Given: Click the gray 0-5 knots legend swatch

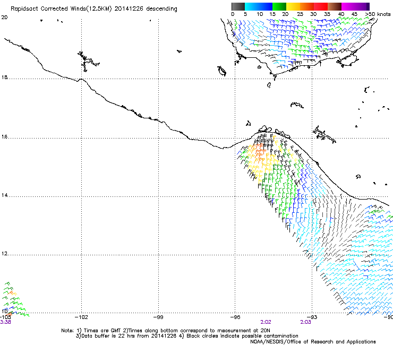Looking at the screenshot, I should 238,6.
